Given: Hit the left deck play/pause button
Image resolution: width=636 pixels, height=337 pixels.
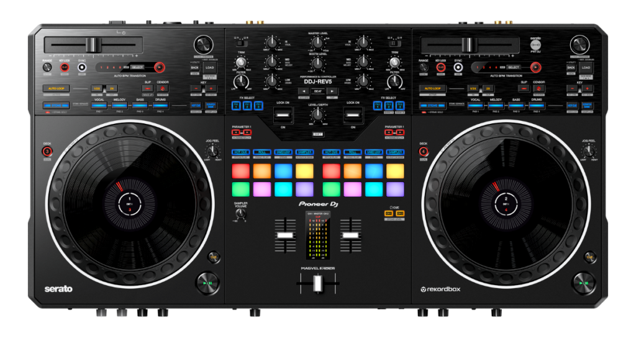Looking at the screenshot, I should click(207, 283).
